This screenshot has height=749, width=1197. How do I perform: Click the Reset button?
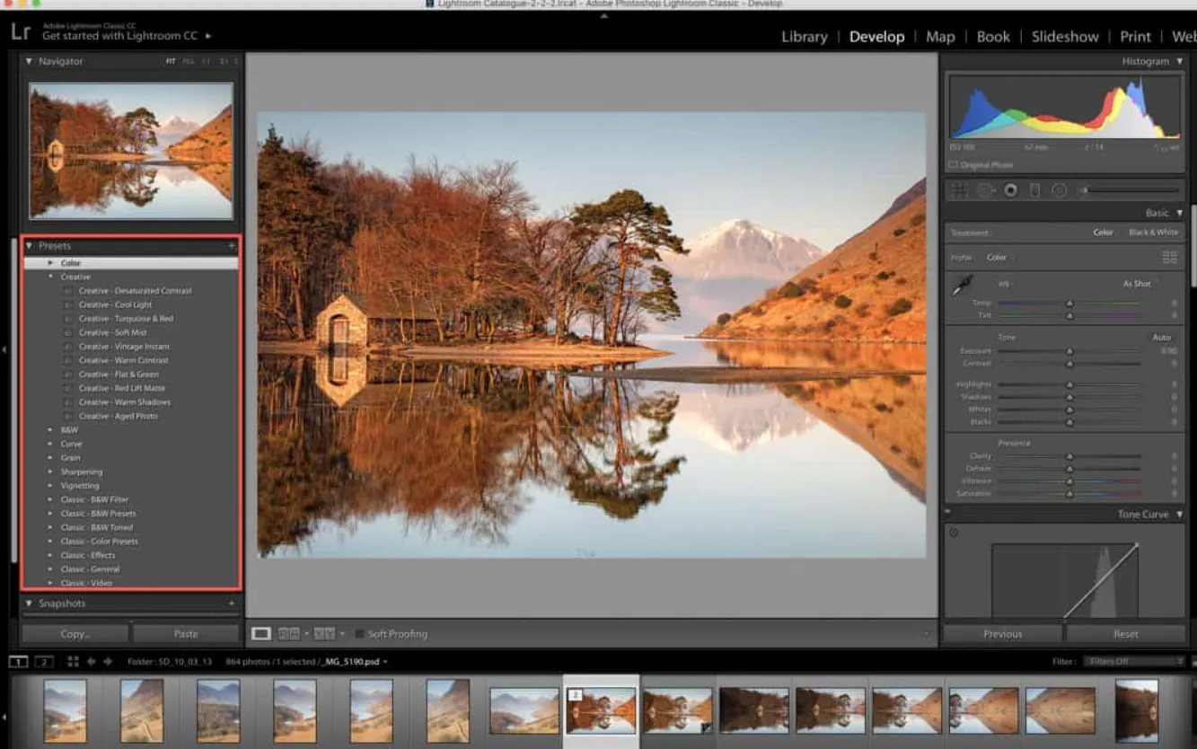click(1125, 634)
